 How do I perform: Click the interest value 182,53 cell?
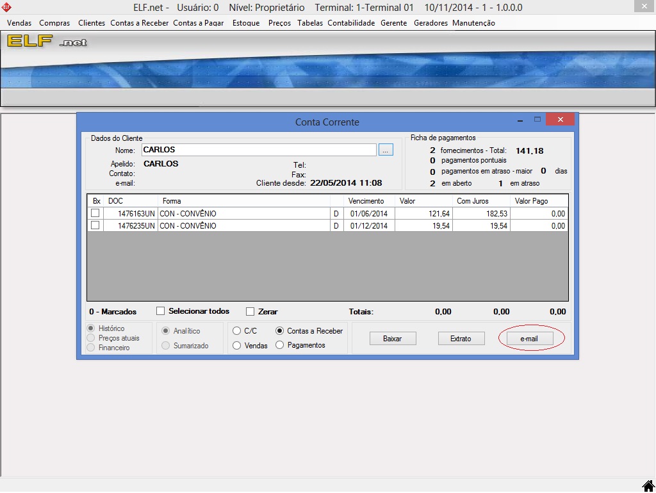[481, 214]
